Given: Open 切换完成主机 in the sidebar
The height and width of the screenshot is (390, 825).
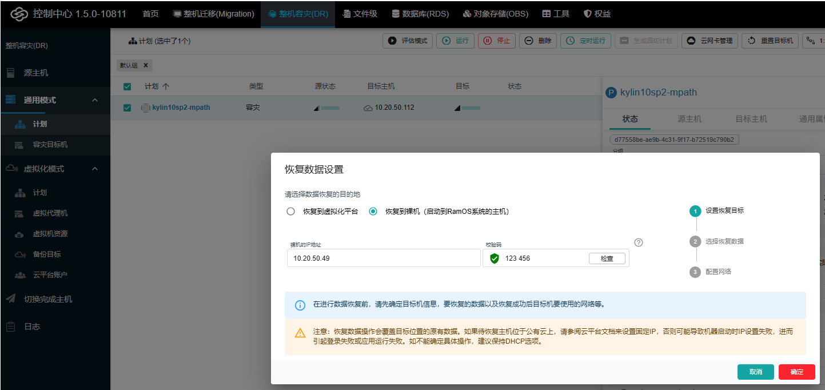Looking at the screenshot, I should coord(48,299).
